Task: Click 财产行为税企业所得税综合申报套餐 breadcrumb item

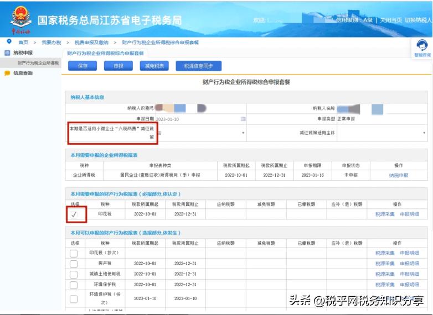Action: pyautogui.click(x=160, y=43)
